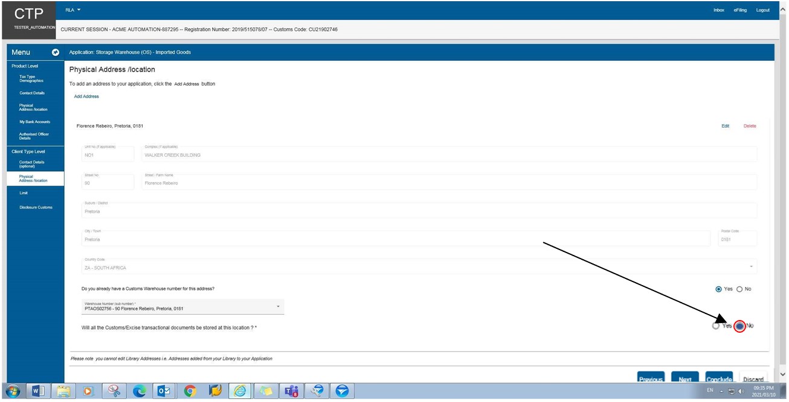Collapse the Menu panel with the circle icon
The image size is (789, 402).
pyautogui.click(x=56, y=52)
